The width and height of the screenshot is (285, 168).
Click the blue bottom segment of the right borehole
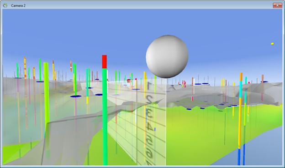[x=239, y=157]
